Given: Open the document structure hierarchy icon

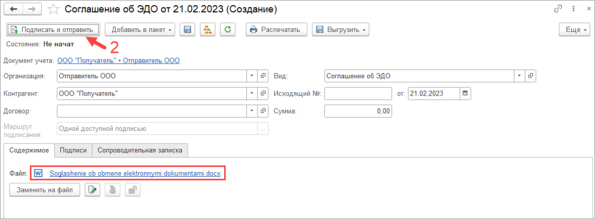Looking at the screenshot, I should [x=207, y=30].
